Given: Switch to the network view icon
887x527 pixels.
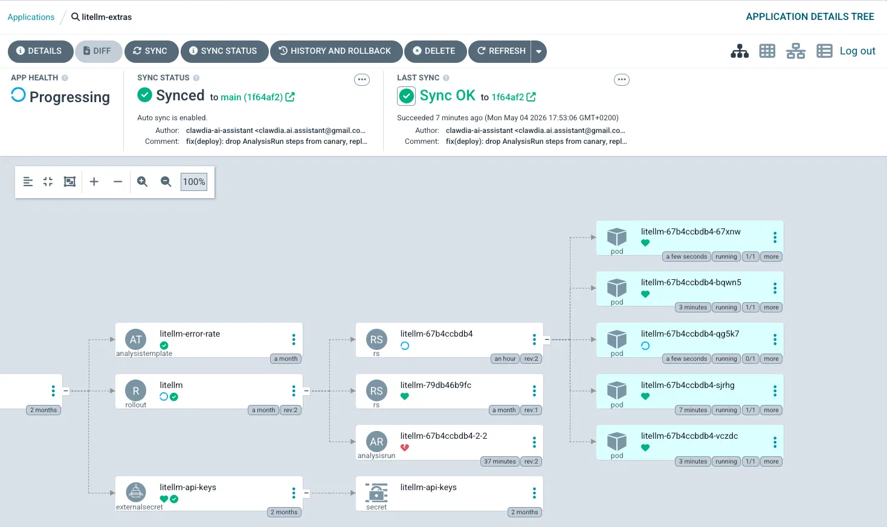Looking at the screenshot, I should coord(796,51).
